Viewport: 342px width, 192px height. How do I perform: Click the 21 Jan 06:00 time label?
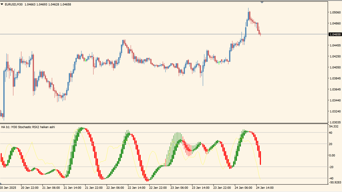tap(51, 188)
